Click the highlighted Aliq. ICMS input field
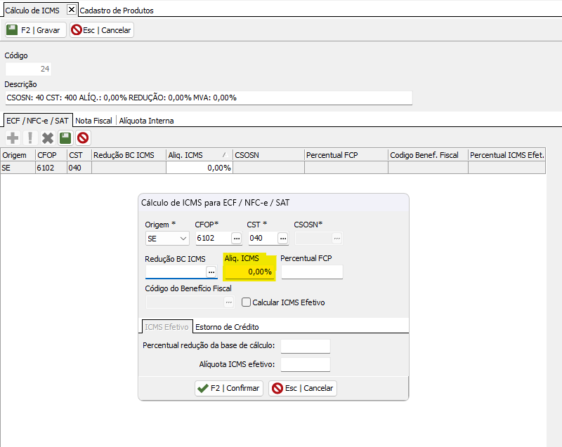 point(249,272)
